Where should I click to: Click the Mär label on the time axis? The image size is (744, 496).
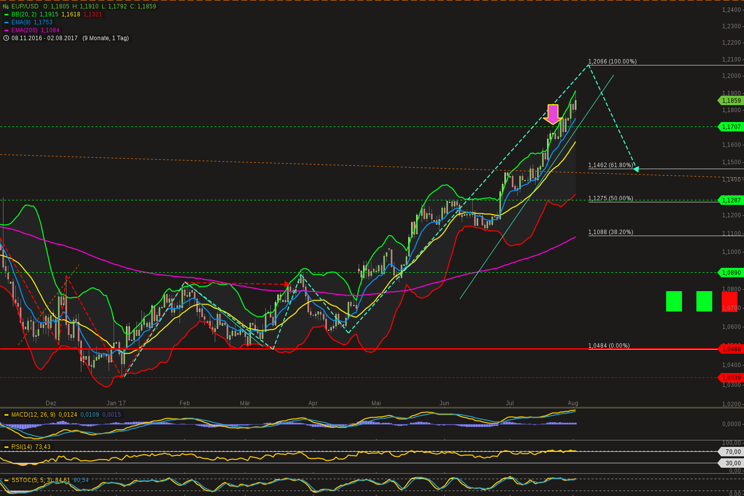(x=245, y=403)
